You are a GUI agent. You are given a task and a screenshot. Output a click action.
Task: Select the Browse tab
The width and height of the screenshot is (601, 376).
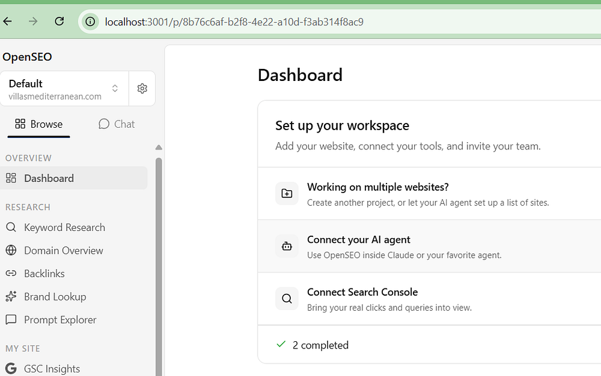pyautogui.click(x=38, y=124)
